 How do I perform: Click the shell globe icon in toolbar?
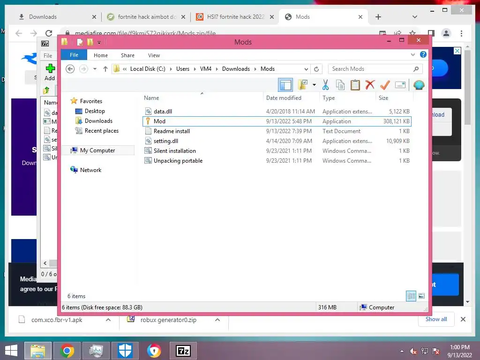[419, 85]
